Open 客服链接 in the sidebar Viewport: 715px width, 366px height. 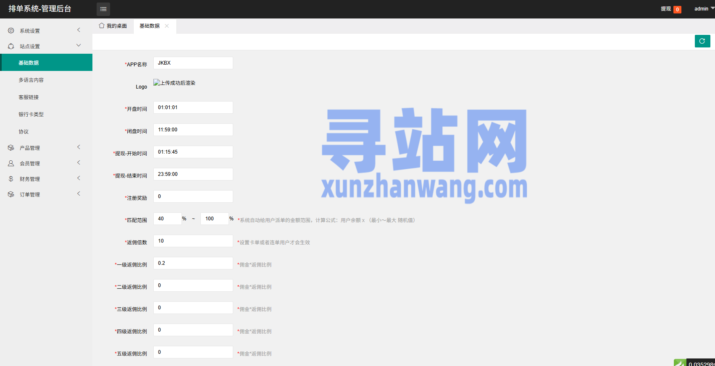29,97
